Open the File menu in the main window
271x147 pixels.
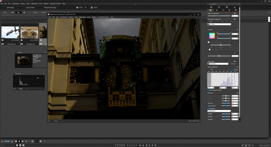point(2,4)
